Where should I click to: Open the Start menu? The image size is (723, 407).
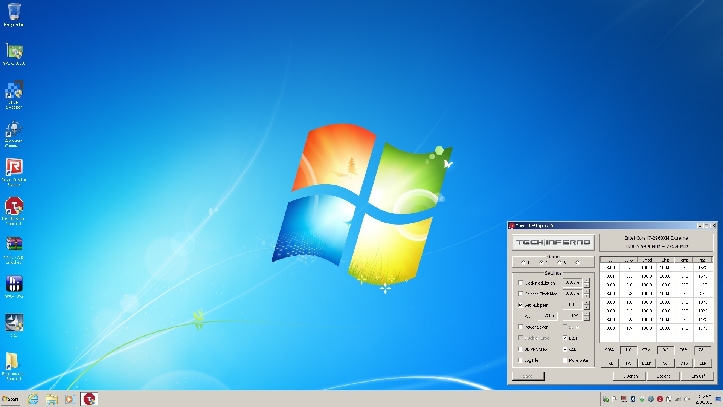[11, 399]
